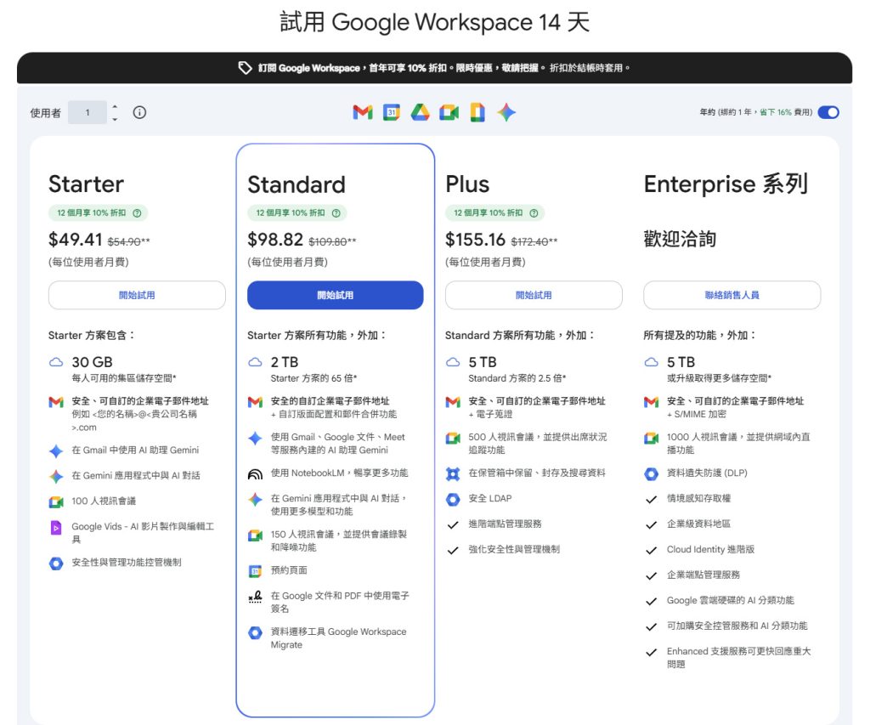Start trial for the Starter plan
Viewport: 870px width, 725px height.
pos(137,295)
